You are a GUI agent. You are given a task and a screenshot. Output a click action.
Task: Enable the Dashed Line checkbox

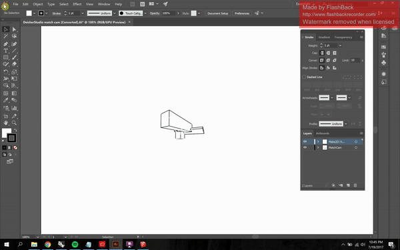[304, 77]
